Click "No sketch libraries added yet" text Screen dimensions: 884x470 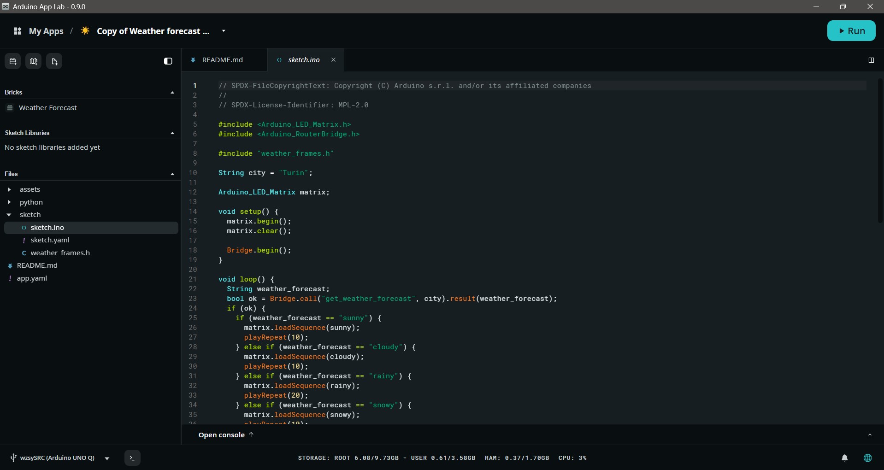[x=53, y=147]
